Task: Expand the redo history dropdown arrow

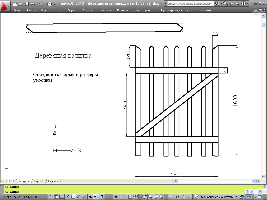Action: point(45,4)
